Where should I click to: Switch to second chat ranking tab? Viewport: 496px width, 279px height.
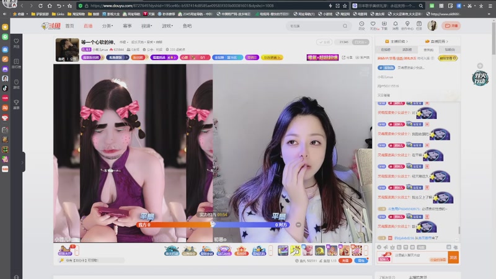point(407,50)
